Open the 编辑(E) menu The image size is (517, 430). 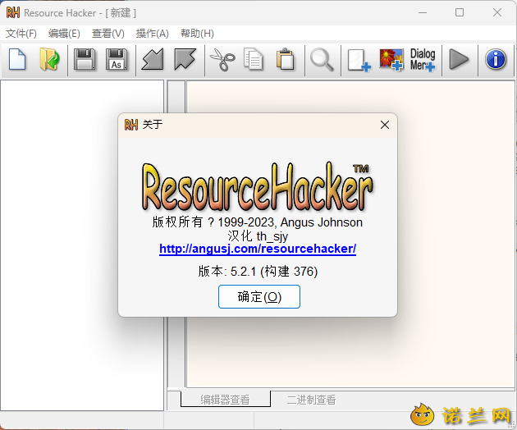pyautogui.click(x=64, y=34)
